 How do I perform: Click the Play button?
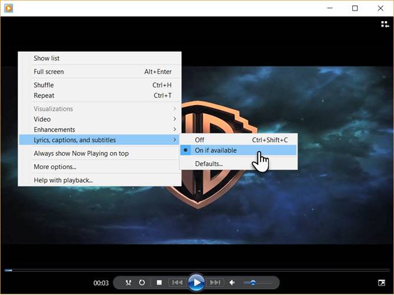[x=196, y=283]
